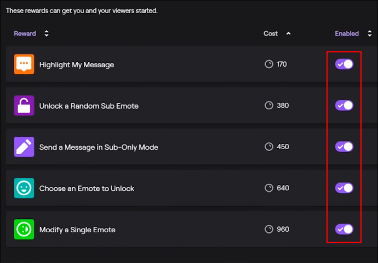This screenshot has height=263, width=378.
Task: Toggle off Send a Message in Sub-Only Mode
Action: [x=344, y=147]
